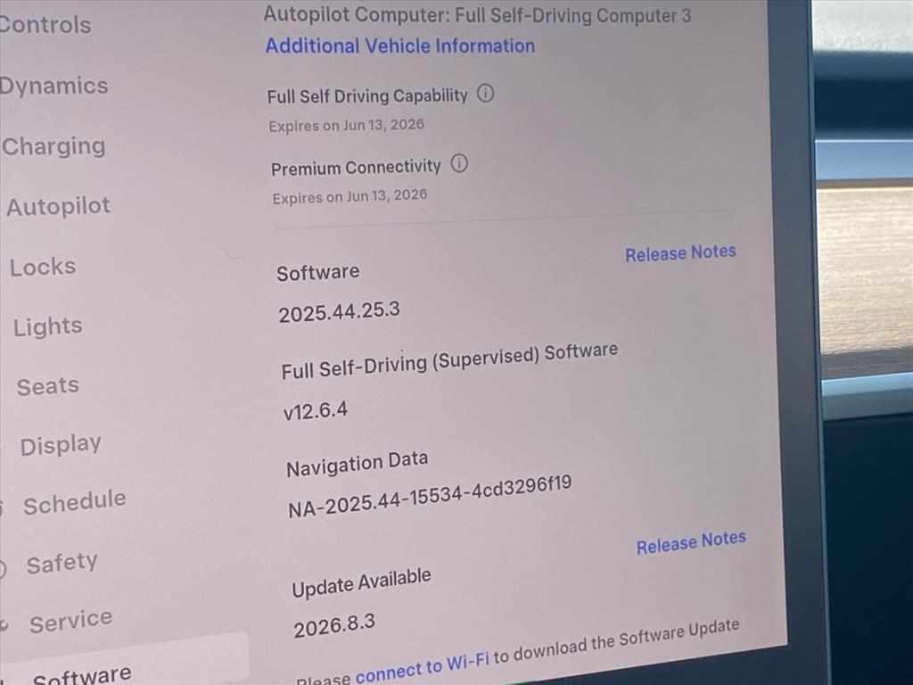Tap the software version 2025.44.25.3
The height and width of the screenshot is (685, 913).
[x=339, y=312]
